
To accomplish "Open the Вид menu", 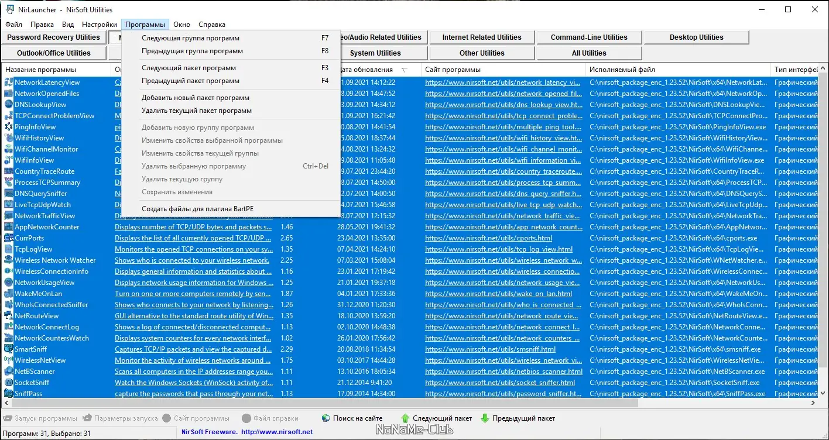I will pyautogui.click(x=68, y=25).
